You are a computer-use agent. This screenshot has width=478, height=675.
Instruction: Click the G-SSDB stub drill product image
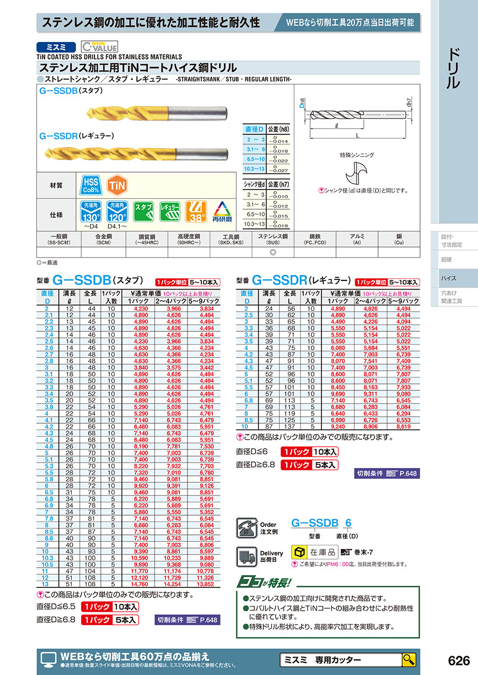[157, 112]
